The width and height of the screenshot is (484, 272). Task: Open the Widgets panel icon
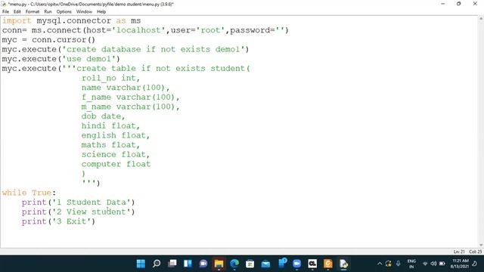click(x=188, y=264)
